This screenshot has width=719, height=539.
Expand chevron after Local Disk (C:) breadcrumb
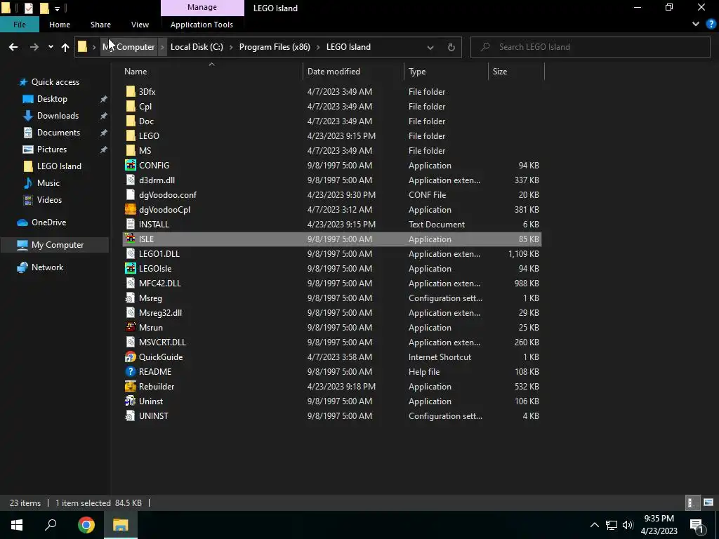click(x=231, y=47)
